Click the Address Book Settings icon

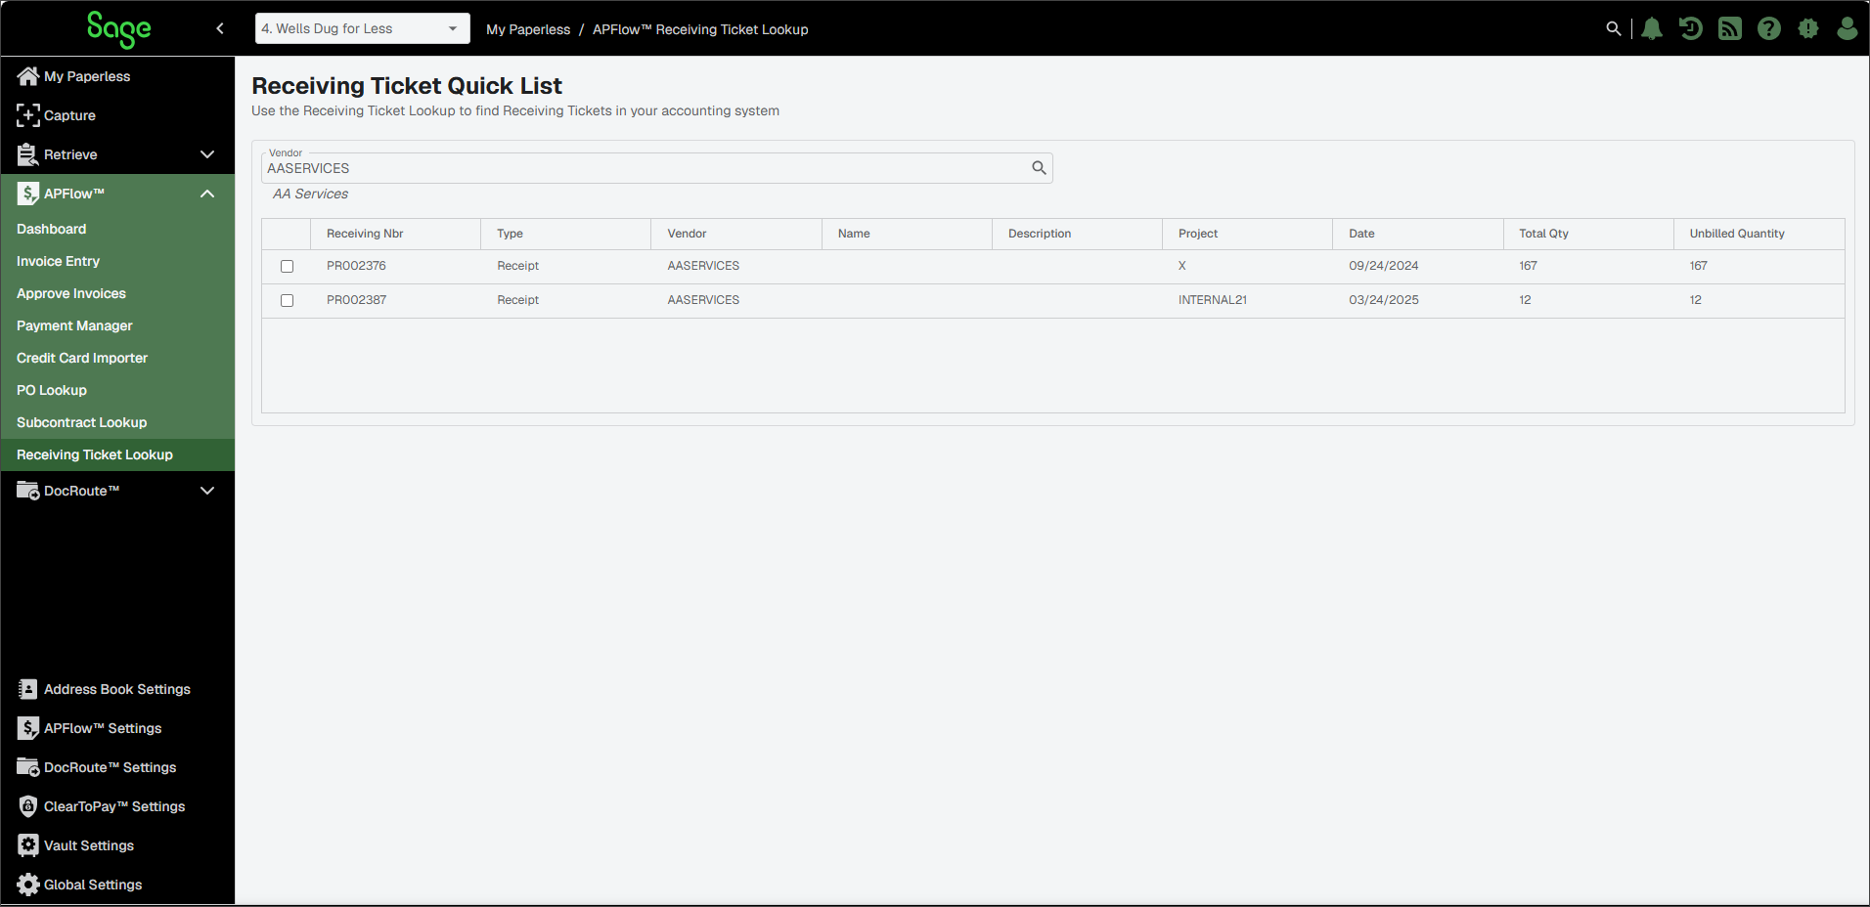pyautogui.click(x=28, y=689)
